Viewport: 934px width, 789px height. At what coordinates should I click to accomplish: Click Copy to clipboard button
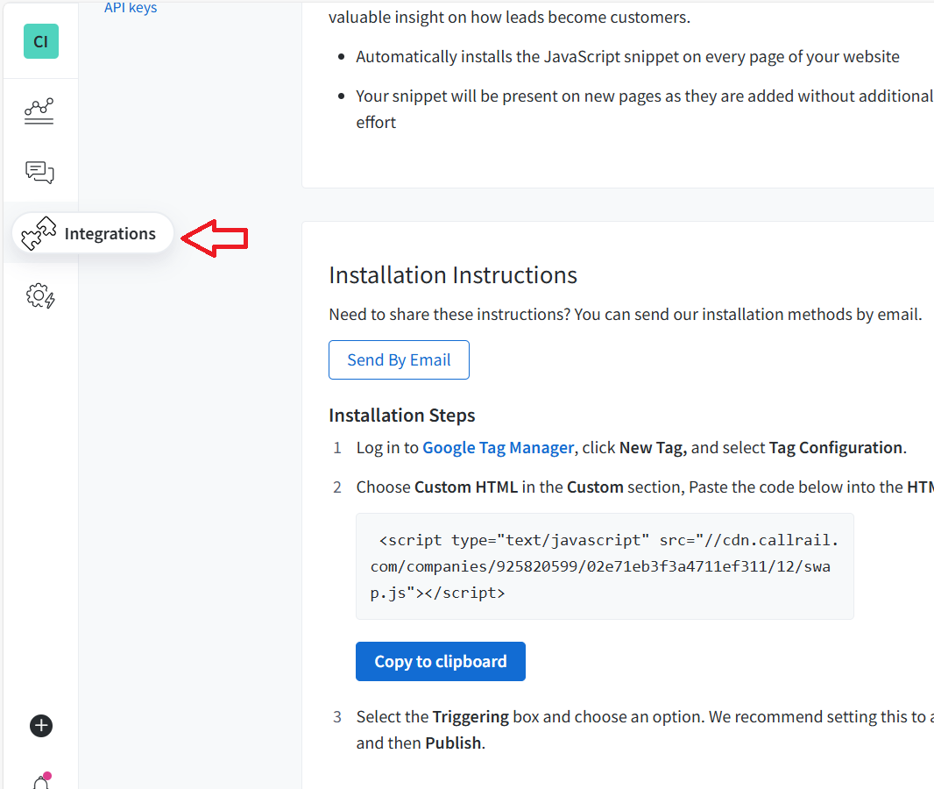tap(440, 662)
